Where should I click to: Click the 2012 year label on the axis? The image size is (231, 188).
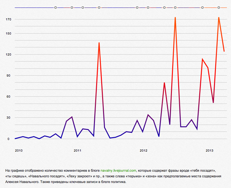[144, 150]
